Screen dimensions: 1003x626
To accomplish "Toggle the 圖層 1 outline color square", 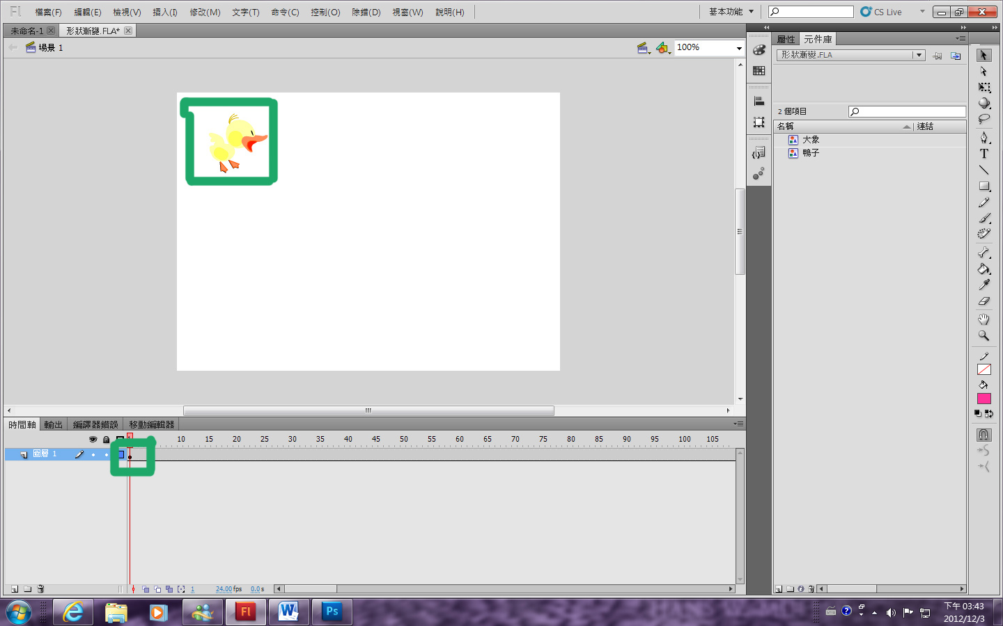I will [x=120, y=454].
